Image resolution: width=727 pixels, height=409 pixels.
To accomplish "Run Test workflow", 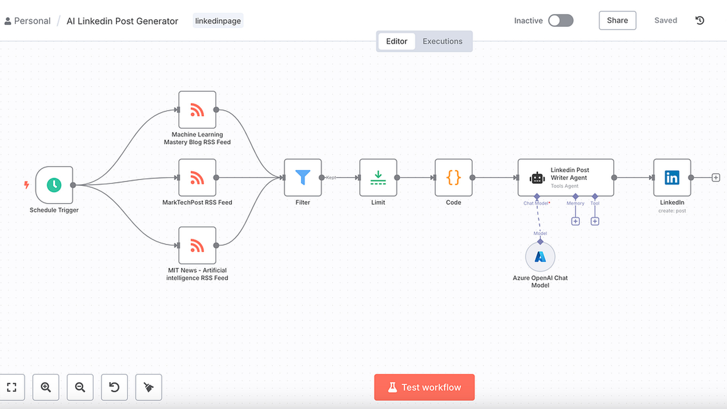I will pyautogui.click(x=424, y=387).
